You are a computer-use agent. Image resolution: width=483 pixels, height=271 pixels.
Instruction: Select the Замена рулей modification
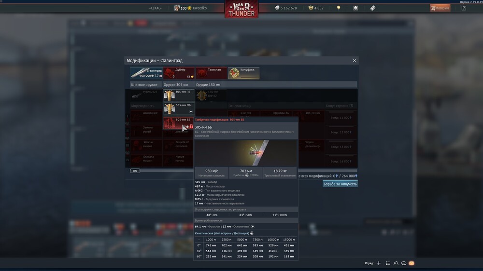tap(146, 131)
